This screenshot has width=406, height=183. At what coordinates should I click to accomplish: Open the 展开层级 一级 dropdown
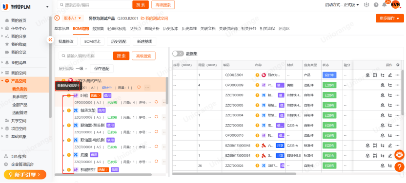pyautogui.click(x=81, y=69)
